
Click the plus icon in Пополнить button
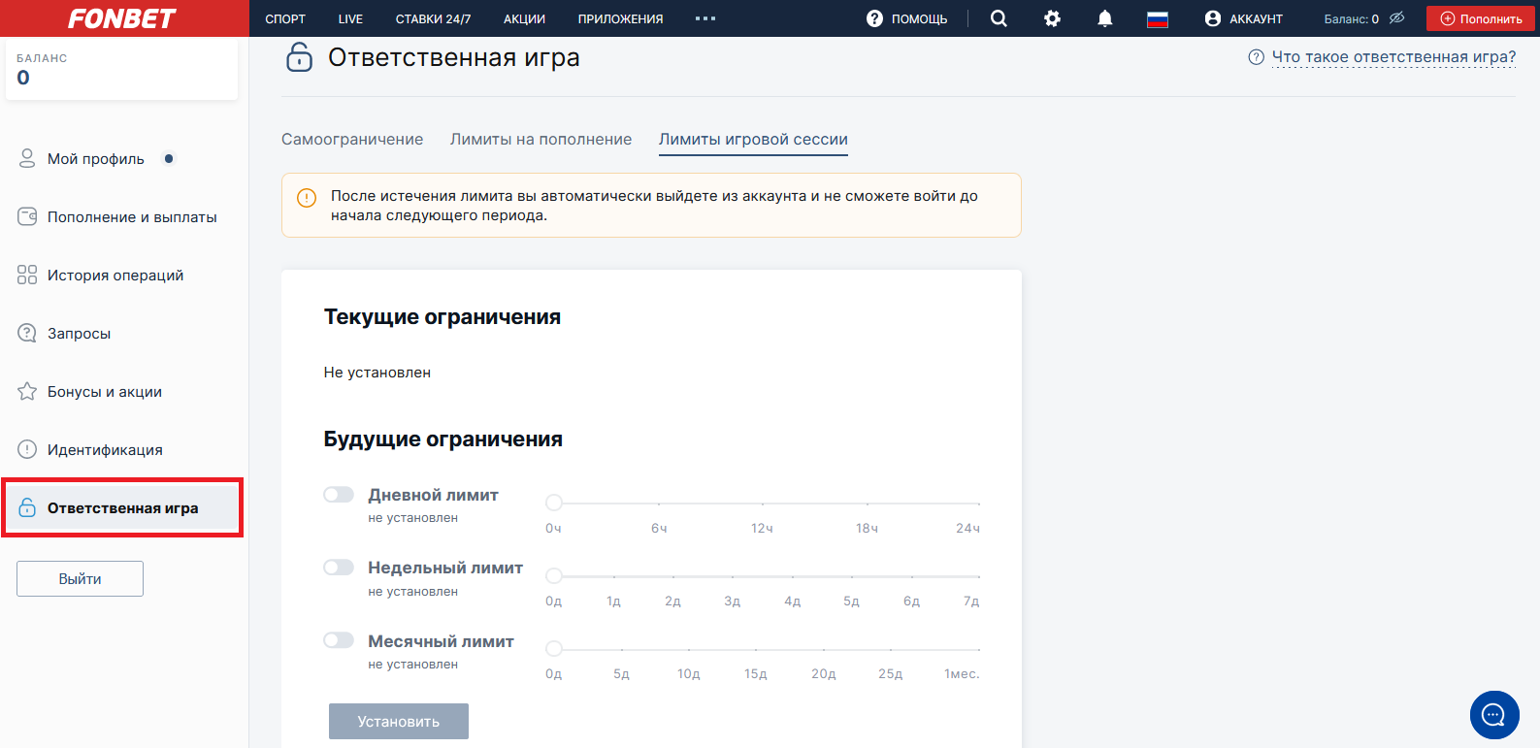tap(1448, 18)
